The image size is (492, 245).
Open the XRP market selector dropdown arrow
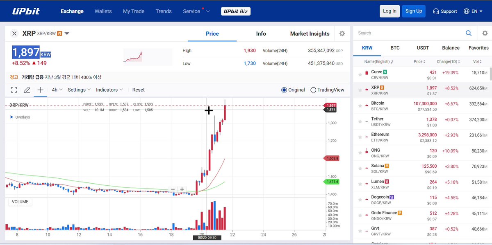tap(67, 34)
